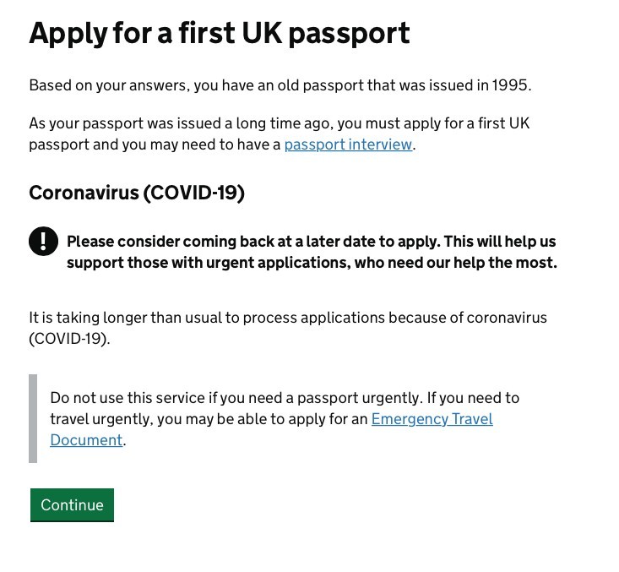Click "(COVID-19)." at the paragraph's end
The image size is (619, 572).
tap(69, 340)
